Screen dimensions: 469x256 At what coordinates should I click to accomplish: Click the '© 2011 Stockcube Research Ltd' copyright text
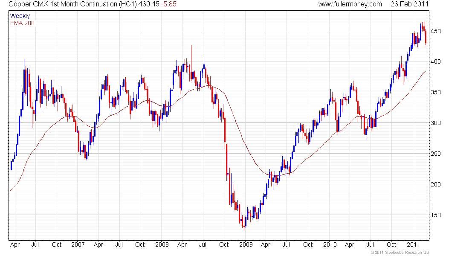[x=400, y=253]
